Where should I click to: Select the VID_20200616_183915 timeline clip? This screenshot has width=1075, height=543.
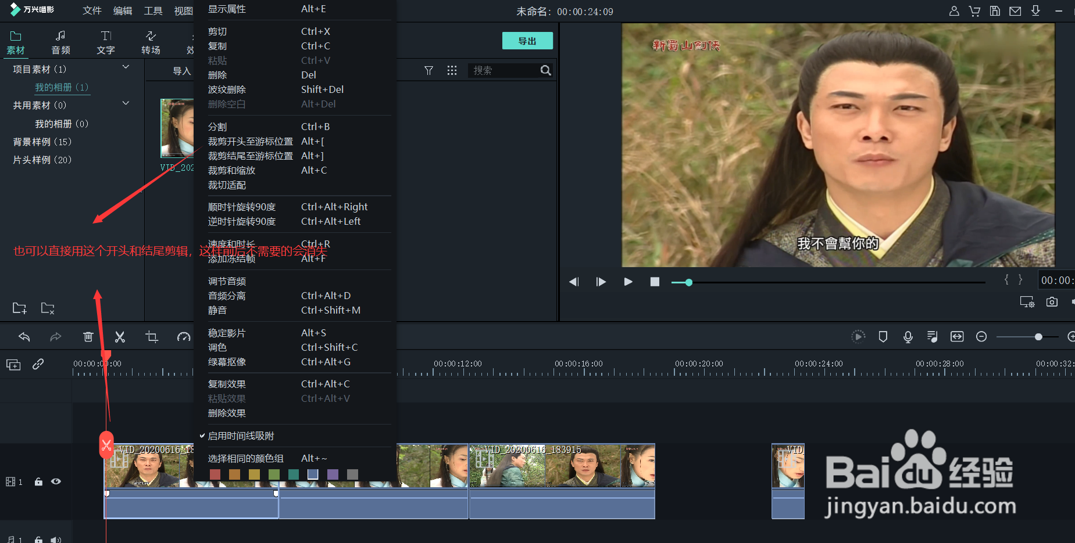[x=562, y=481]
